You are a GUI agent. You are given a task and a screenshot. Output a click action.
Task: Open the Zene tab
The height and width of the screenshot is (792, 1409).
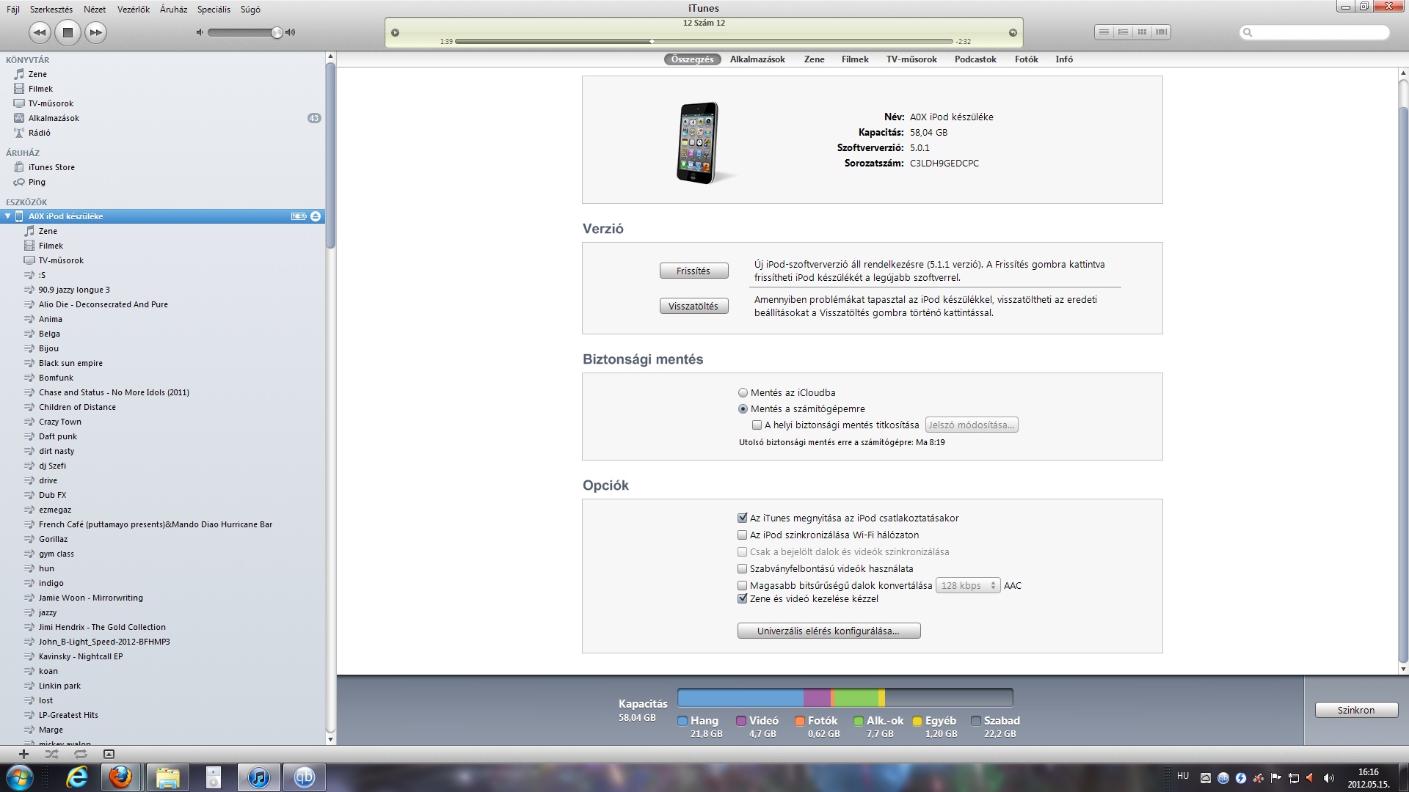pos(814,59)
